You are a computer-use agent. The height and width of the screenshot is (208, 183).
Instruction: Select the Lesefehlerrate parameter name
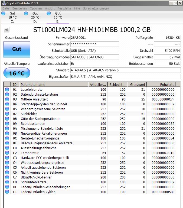click(x=32, y=90)
